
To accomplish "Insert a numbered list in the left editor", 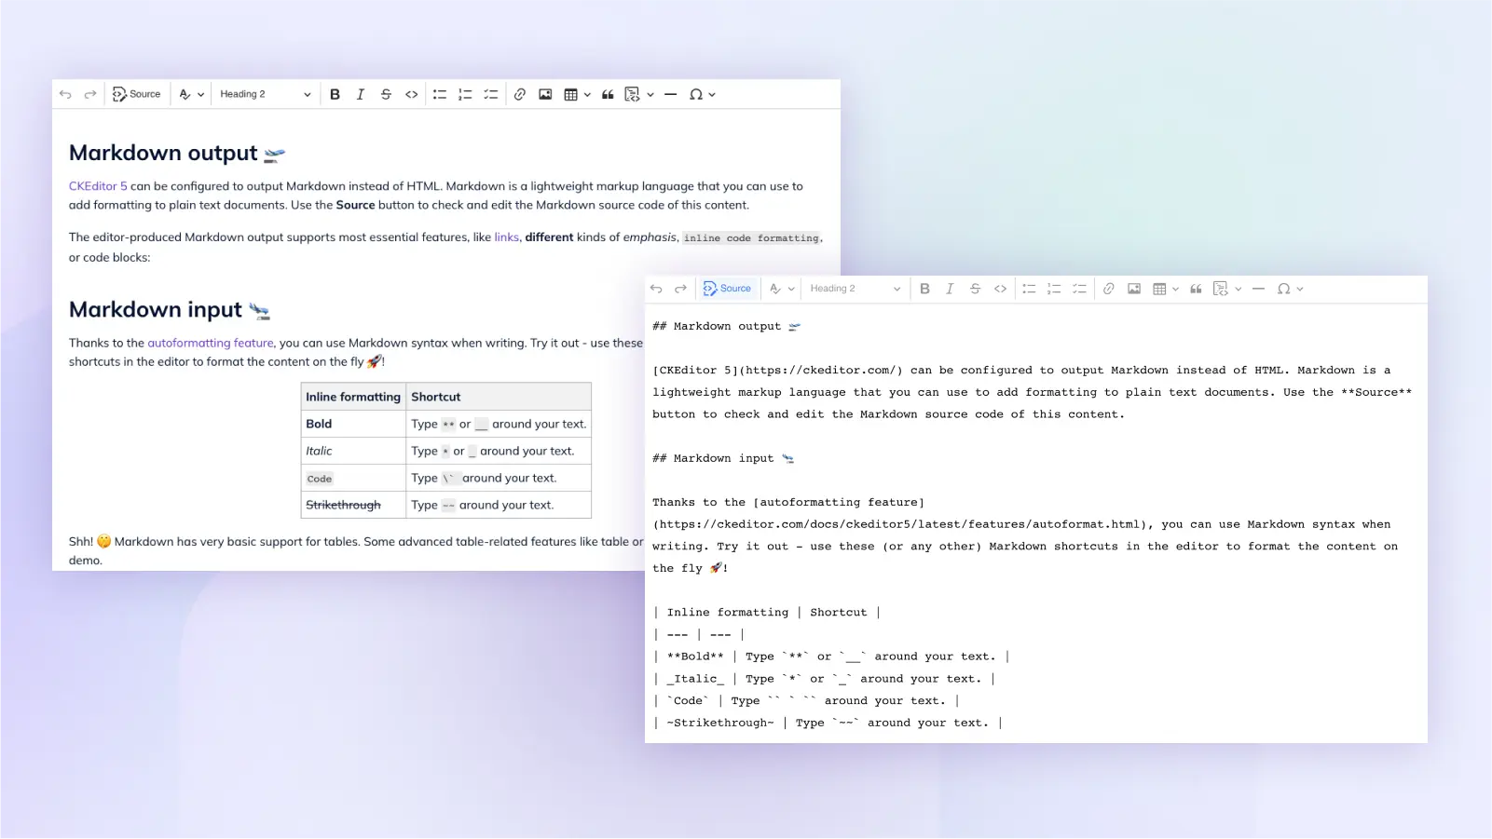I will click(465, 94).
